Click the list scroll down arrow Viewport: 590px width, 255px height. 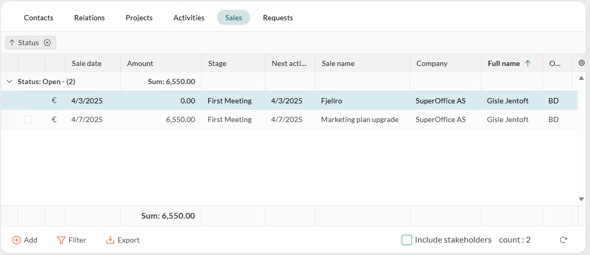[x=581, y=199]
